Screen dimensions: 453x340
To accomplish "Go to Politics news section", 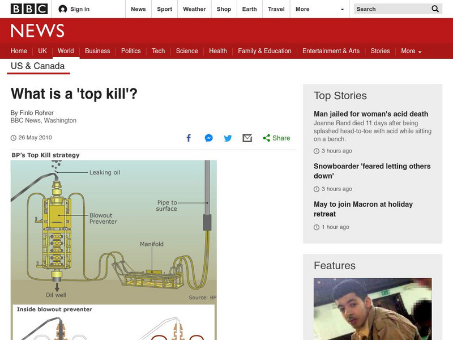I will pos(131,51).
